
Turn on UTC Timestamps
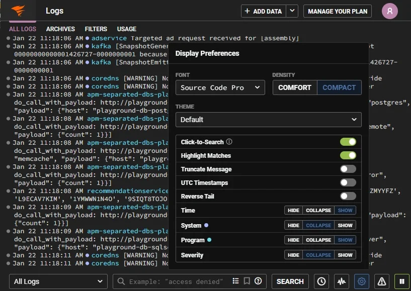coord(348,182)
